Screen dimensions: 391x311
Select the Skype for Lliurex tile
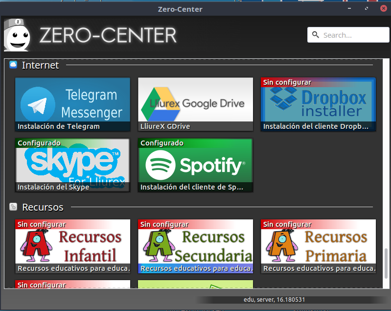tap(72, 162)
